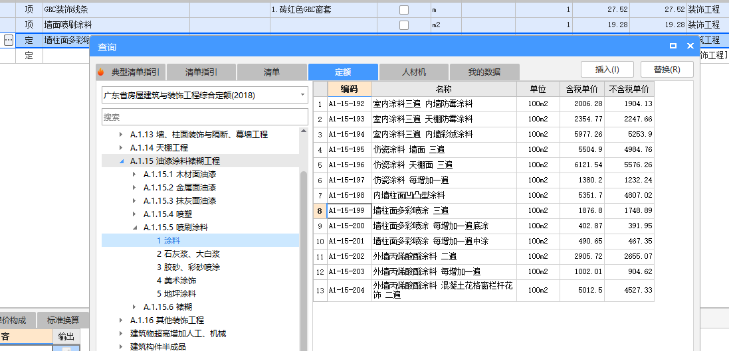This screenshot has height=351, width=729.
Task: Expand A.1.15.4 喷塑 node
Action: [134, 214]
